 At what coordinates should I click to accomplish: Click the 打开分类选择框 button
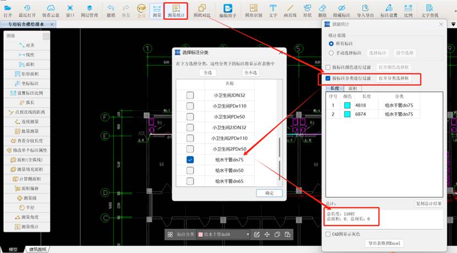pos(394,79)
